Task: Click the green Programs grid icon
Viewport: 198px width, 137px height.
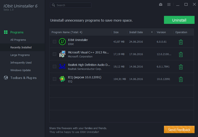Action: 6,32
